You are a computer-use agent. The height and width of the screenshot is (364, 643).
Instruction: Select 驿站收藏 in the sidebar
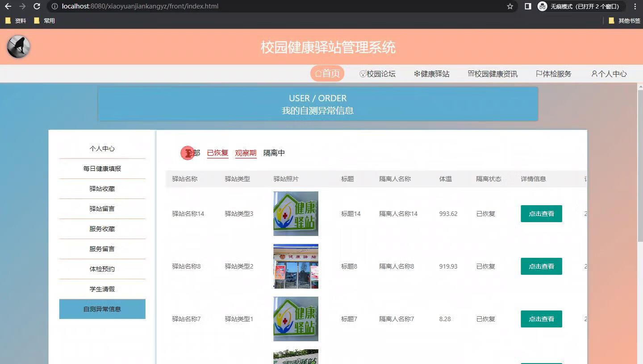(102, 189)
